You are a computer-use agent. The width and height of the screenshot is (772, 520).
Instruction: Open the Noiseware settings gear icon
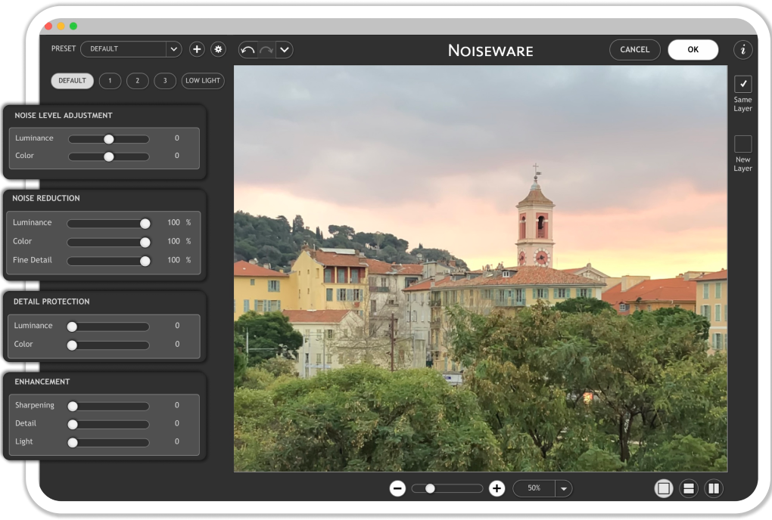tap(218, 48)
